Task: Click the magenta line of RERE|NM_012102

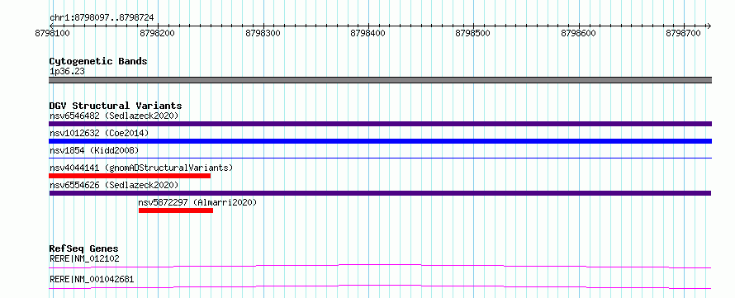Action: pos(380,266)
